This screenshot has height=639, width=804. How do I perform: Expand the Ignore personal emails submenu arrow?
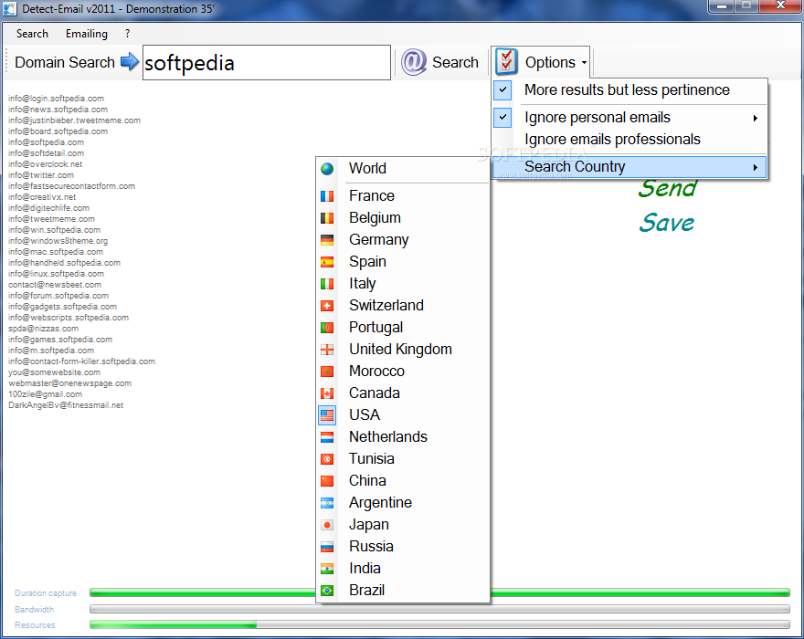point(756,119)
